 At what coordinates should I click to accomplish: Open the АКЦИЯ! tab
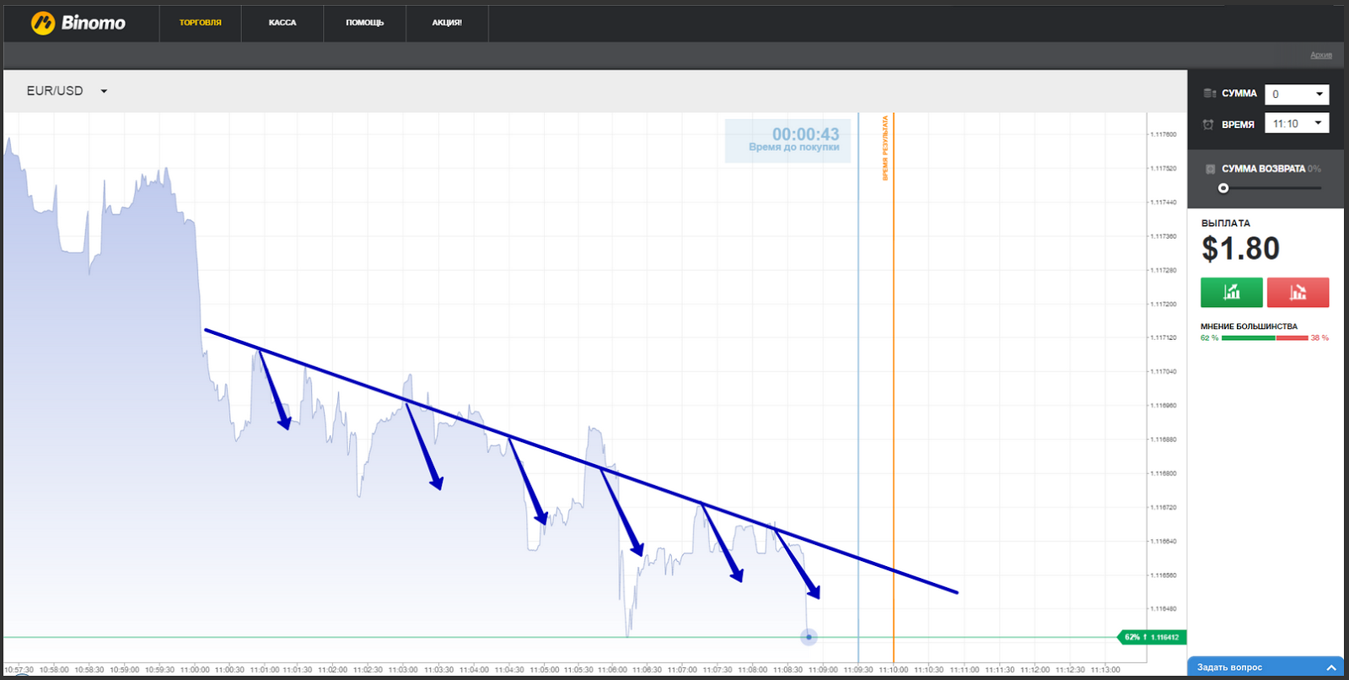tap(447, 23)
